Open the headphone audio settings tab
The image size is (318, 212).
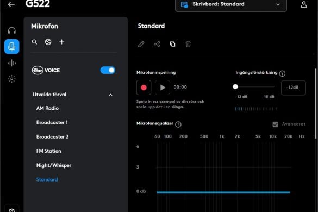pyautogui.click(x=12, y=30)
